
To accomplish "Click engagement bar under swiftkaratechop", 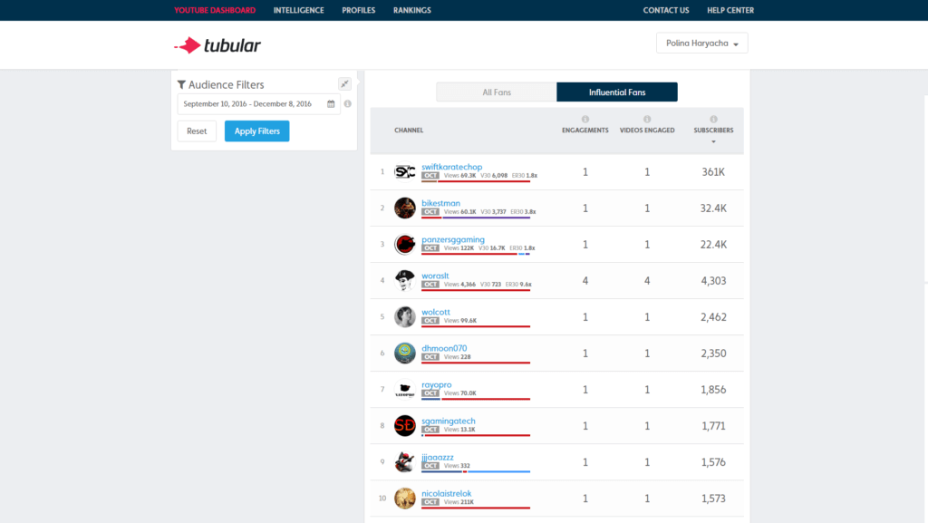I will (x=476, y=181).
